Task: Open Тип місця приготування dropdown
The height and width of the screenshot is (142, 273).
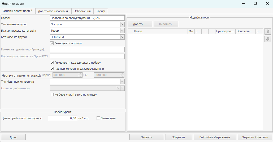Action: point(122,82)
